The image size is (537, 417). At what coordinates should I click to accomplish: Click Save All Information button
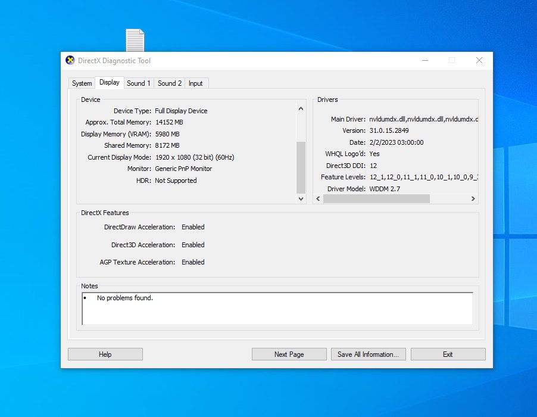pos(368,354)
